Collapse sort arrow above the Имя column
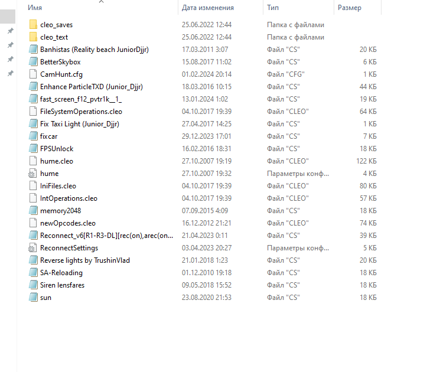 (x=101, y=2)
